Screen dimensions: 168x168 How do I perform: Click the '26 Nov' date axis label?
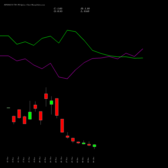[x=61, y=160]
